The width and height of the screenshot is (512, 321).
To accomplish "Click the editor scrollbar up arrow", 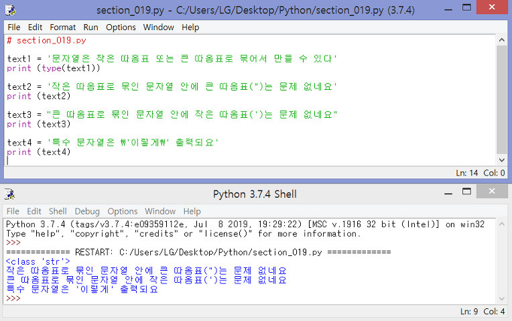I will (x=502, y=40).
